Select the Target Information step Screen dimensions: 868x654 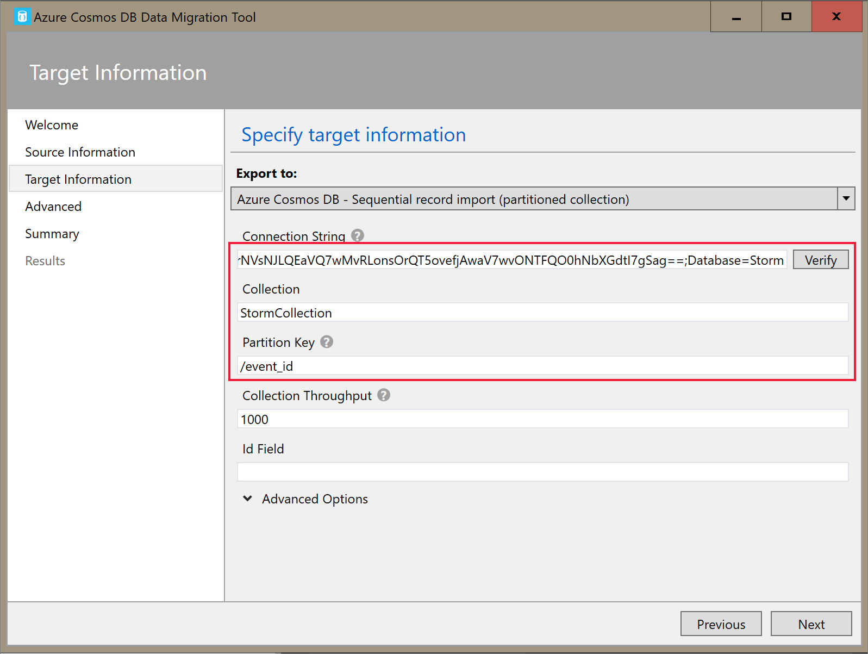click(x=116, y=179)
